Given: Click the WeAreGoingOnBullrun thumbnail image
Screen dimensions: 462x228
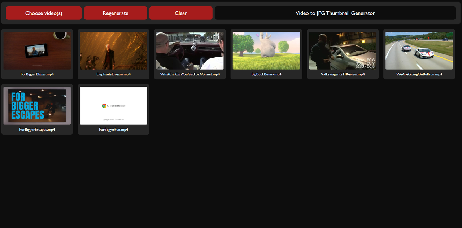Looking at the screenshot, I should pos(419,51).
